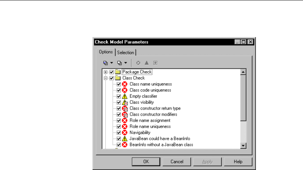This screenshot has height=170, width=303.
Task: Toggle Class visibility checkbox
Action: [119, 102]
